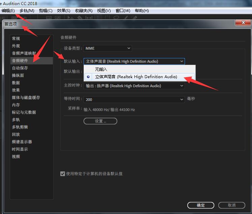Click the 毫秒 unit label

[191, 98]
